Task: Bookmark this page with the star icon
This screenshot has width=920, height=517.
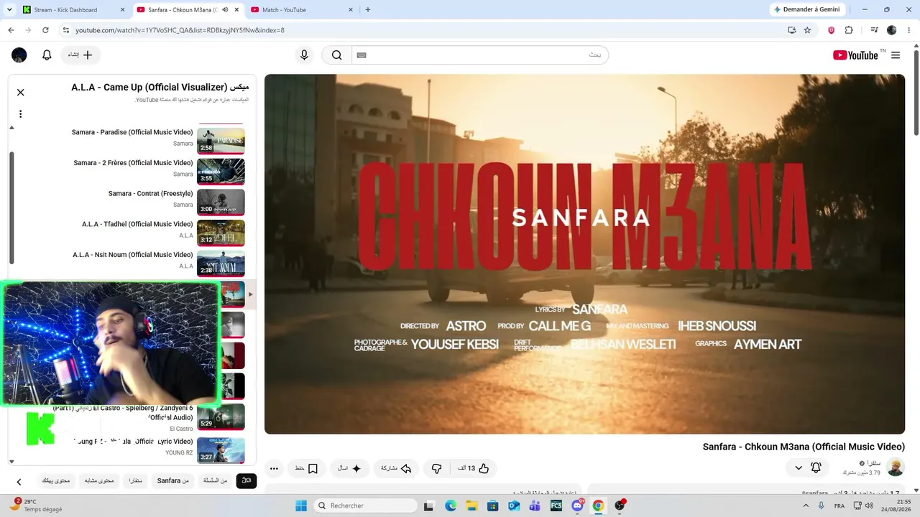Action: [807, 30]
